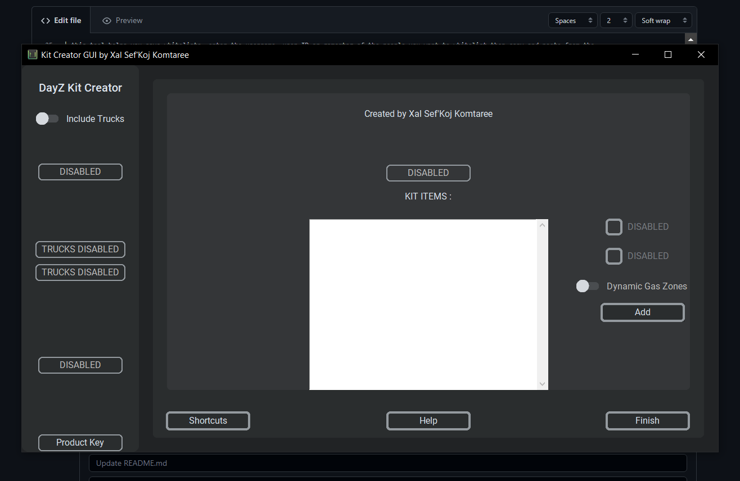
Task: Click the code icon beside Edit file
Action: [x=46, y=20]
